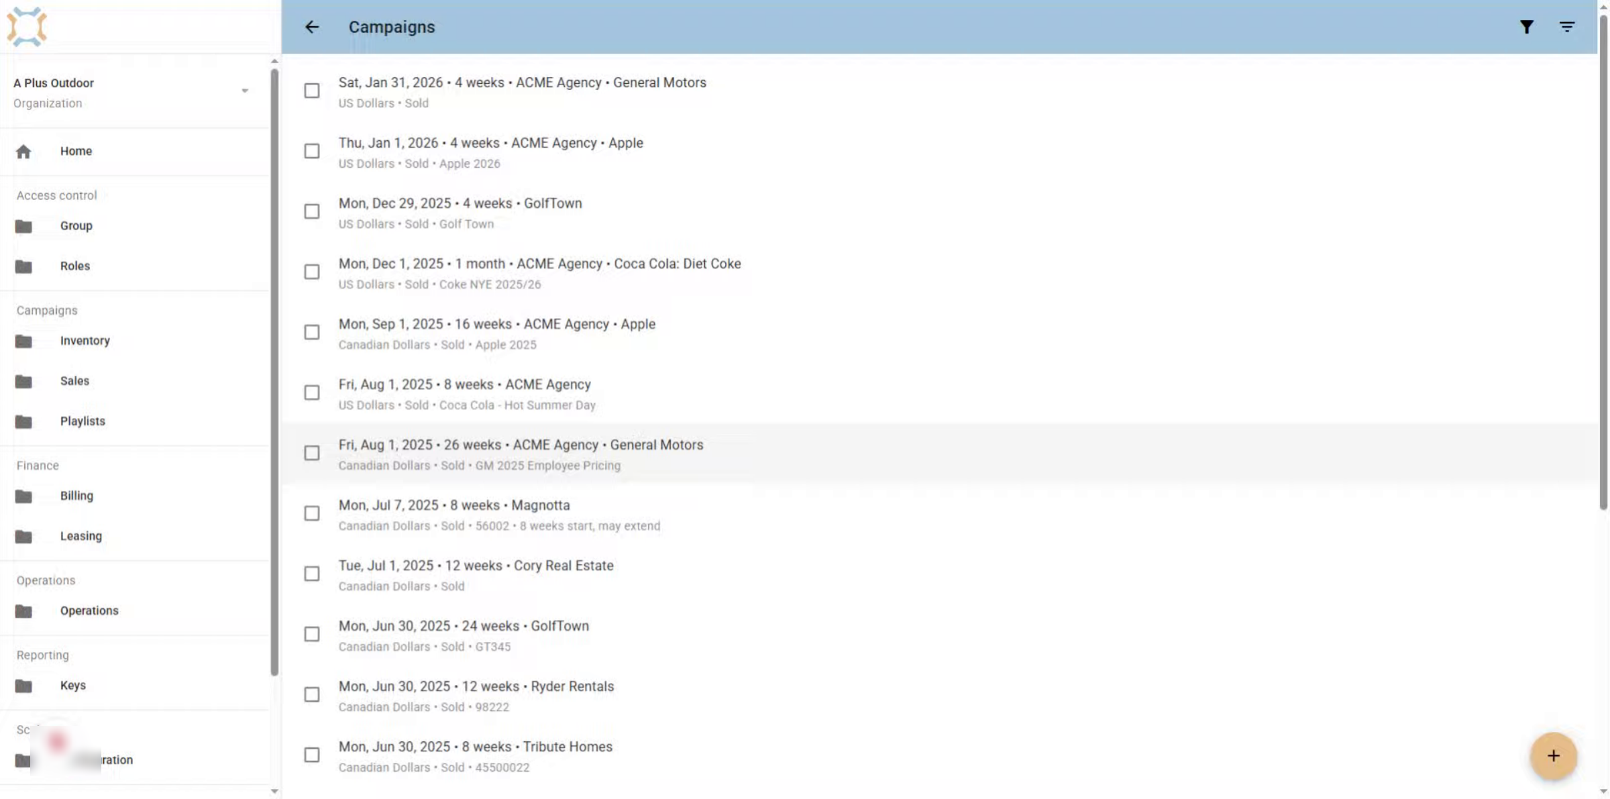Click sidebar scroll down arrow
The height and width of the screenshot is (799, 1610).
[274, 791]
